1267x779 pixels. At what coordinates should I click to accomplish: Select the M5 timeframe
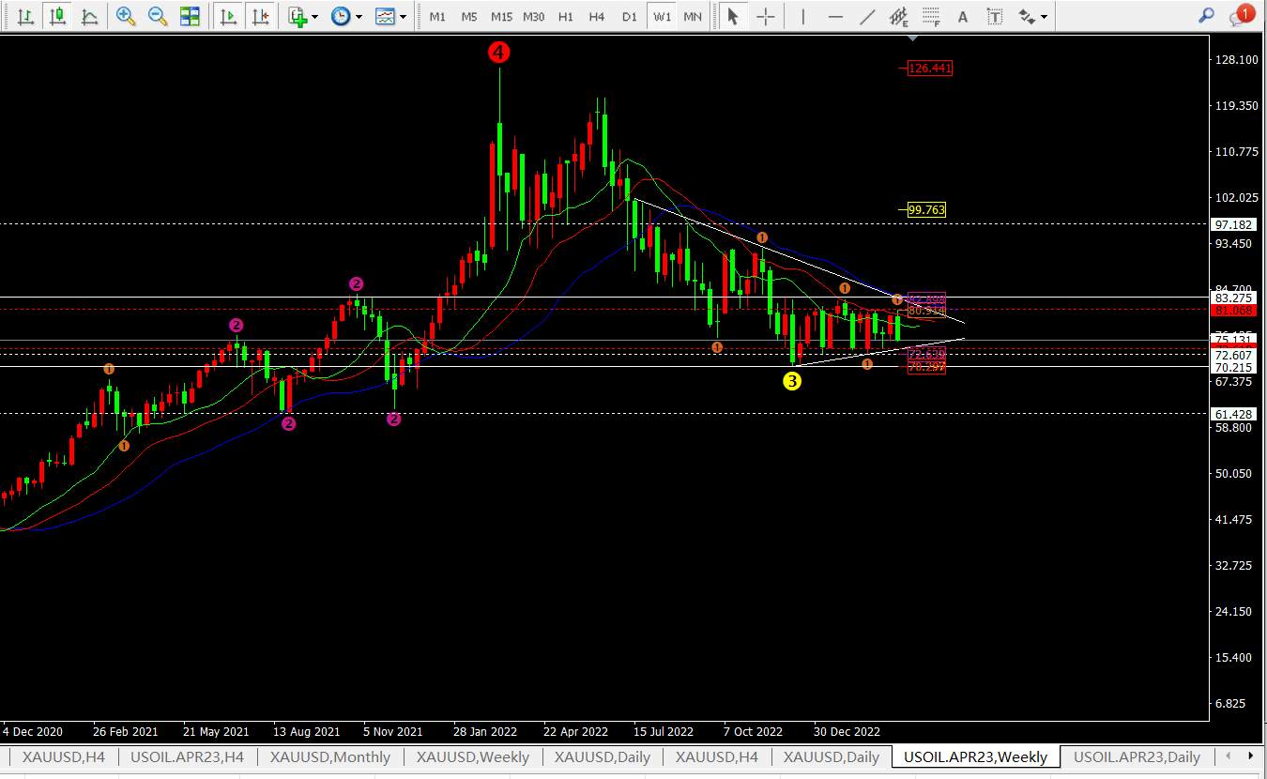469,17
